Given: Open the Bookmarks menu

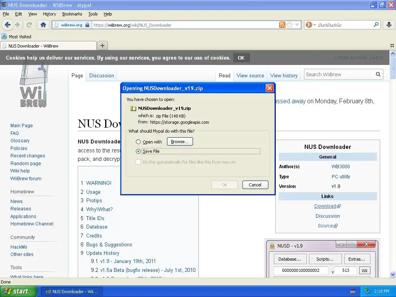Looking at the screenshot, I should pos(72,14).
